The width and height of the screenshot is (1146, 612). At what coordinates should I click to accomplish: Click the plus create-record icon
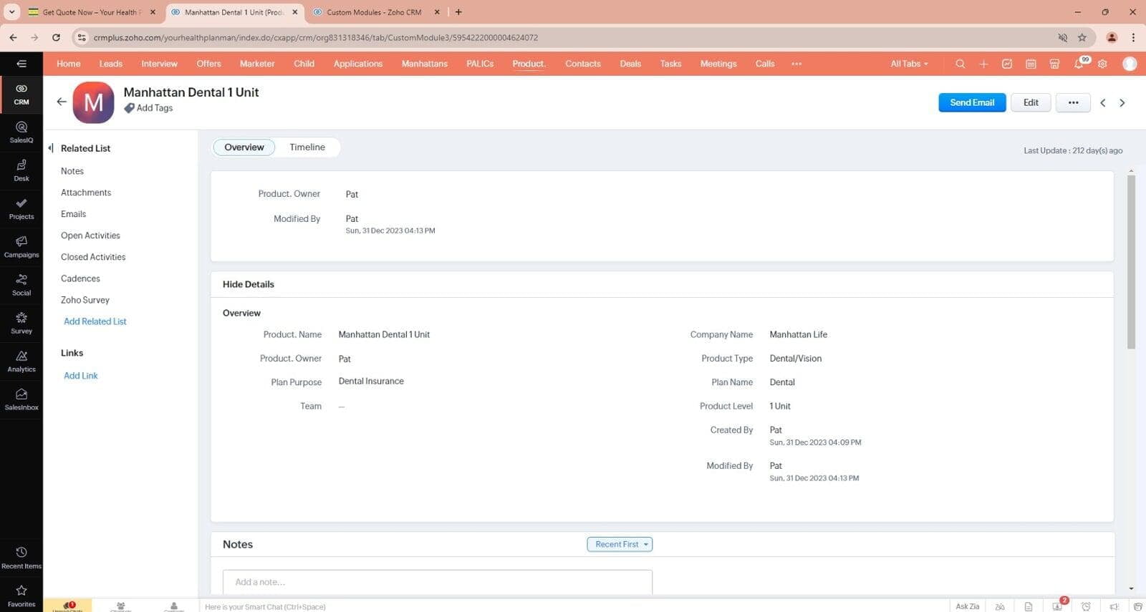[983, 64]
